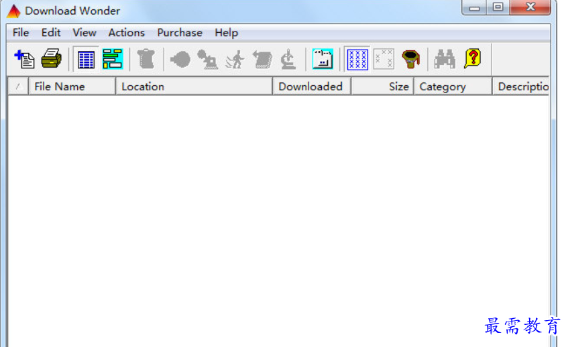Switch to the cyan detail layout view
The width and height of the screenshot is (566, 347).
point(113,59)
